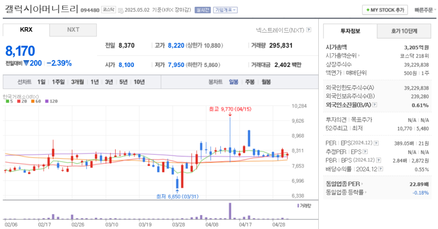Click the 빠른주문 link
Screen dimensions: 438x229
[424, 10]
